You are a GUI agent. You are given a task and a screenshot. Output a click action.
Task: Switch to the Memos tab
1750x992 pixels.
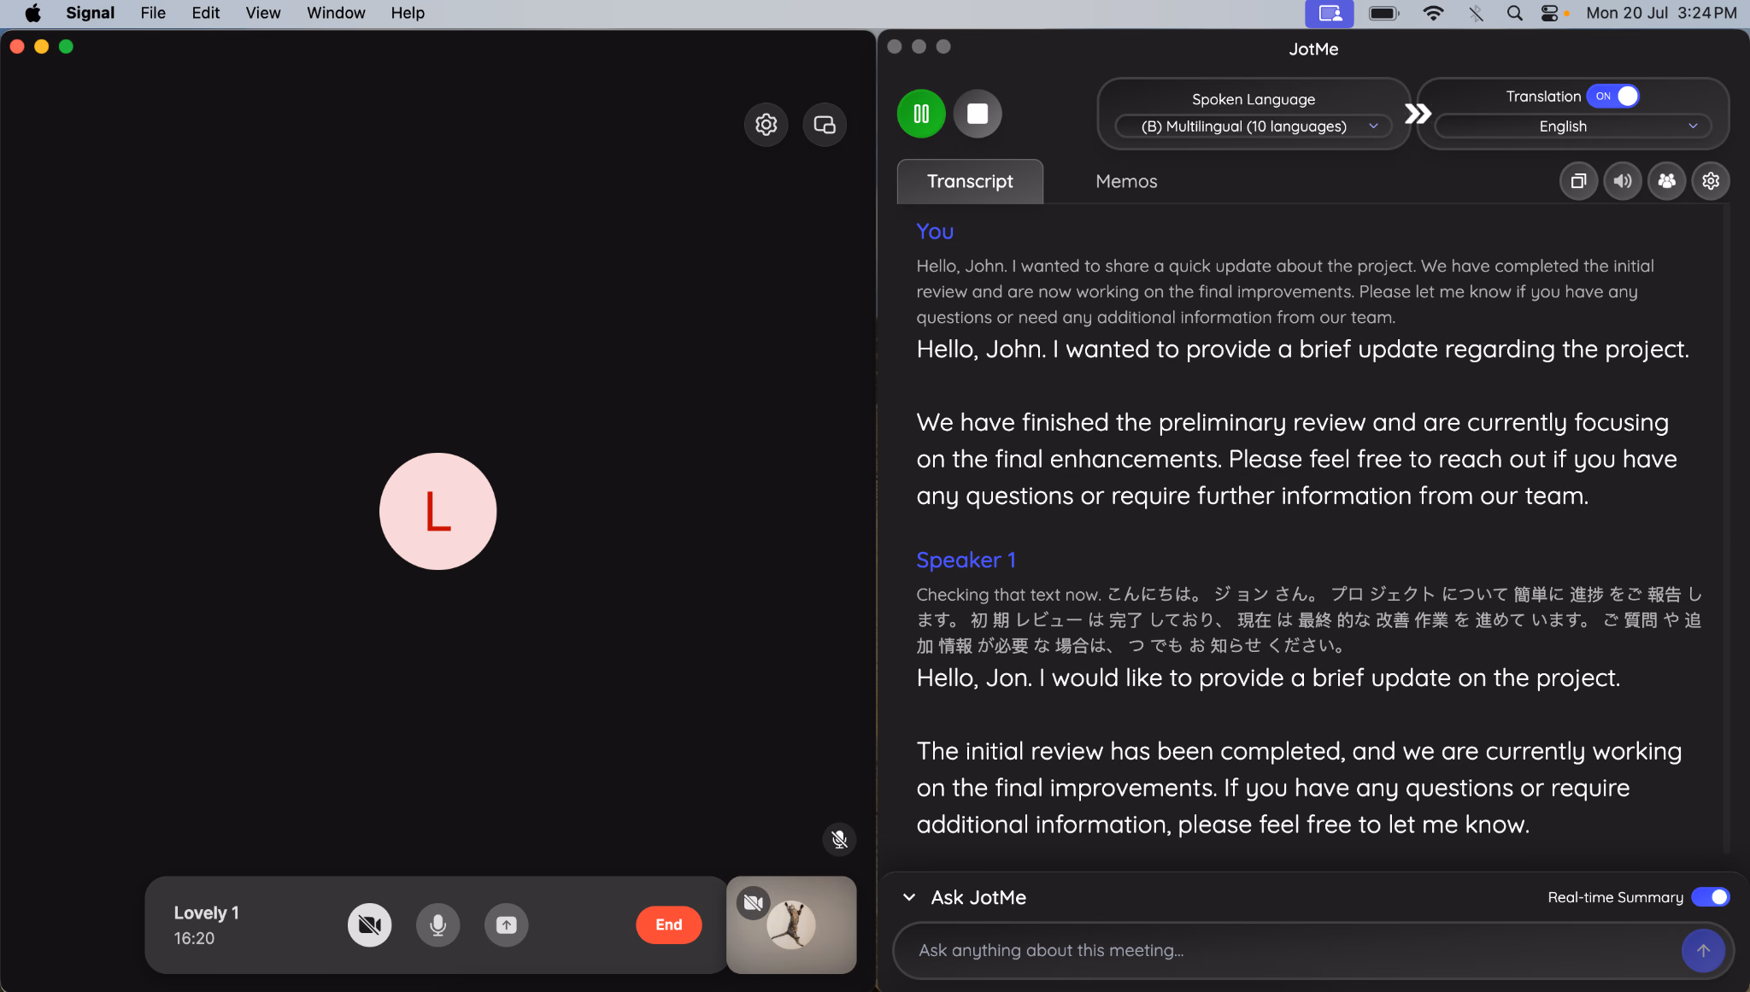point(1126,181)
